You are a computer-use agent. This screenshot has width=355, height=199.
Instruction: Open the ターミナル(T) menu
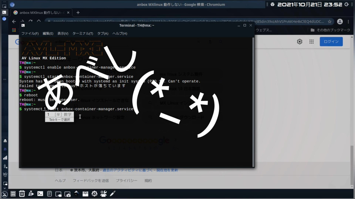82,34
